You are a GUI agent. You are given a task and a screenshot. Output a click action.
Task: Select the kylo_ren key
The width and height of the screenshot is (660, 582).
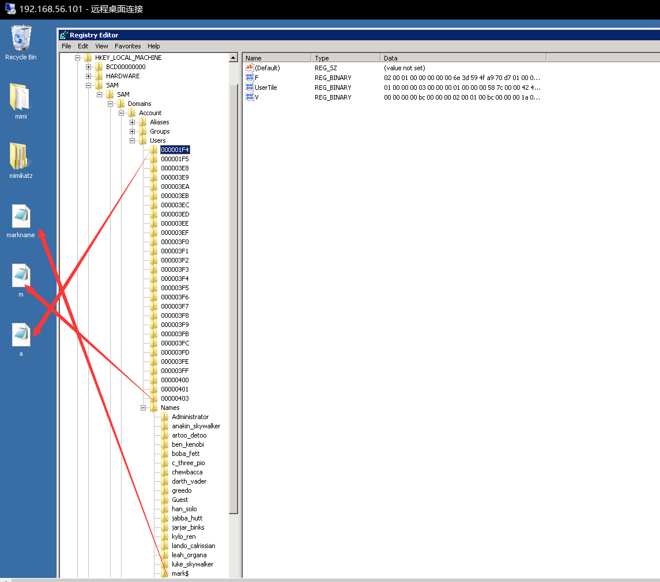pos(183,537)
